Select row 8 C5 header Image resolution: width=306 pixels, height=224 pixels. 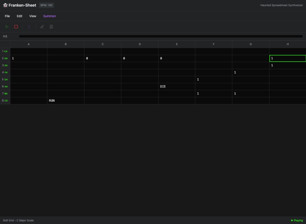5,100
